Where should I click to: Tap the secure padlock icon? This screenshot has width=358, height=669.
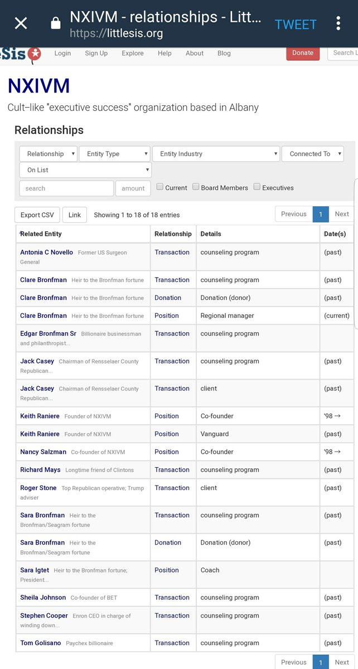(x=55, y=23)
